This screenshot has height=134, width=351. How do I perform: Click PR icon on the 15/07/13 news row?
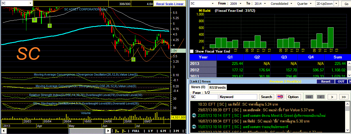tap(194, 127)
